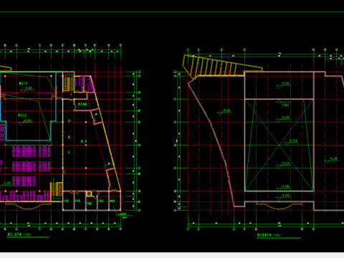Select the elevation marker at far right roof edge
Screen dimensions: 344x258
[331, 160]
